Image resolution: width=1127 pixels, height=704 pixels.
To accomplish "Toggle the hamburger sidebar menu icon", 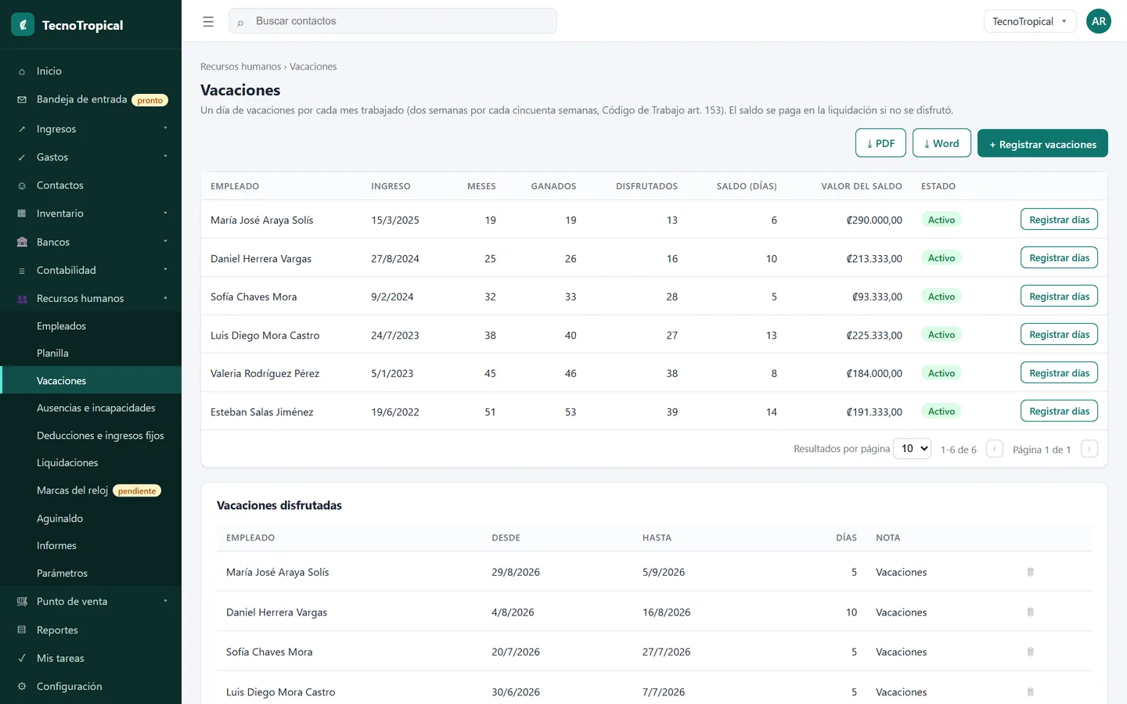I will pos(208,21).
